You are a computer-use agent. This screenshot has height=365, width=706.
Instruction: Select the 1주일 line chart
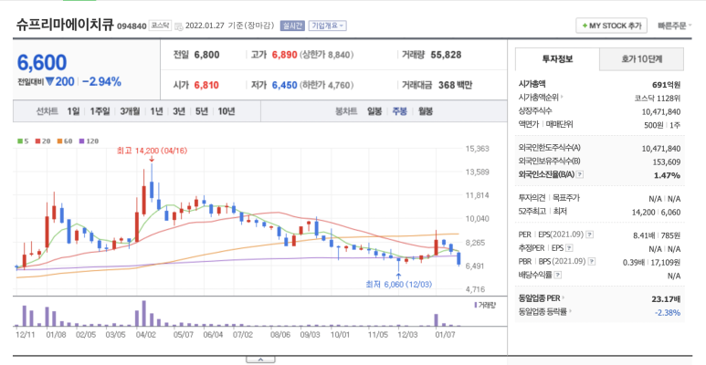click(100, 111)
